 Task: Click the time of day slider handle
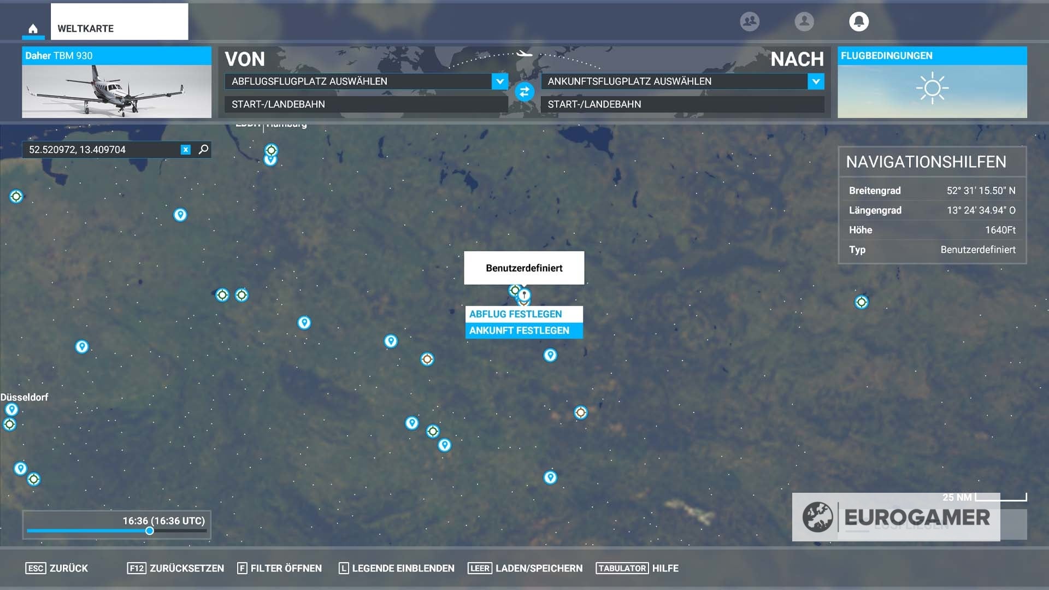pyautogui.click(x=149, y=531)
